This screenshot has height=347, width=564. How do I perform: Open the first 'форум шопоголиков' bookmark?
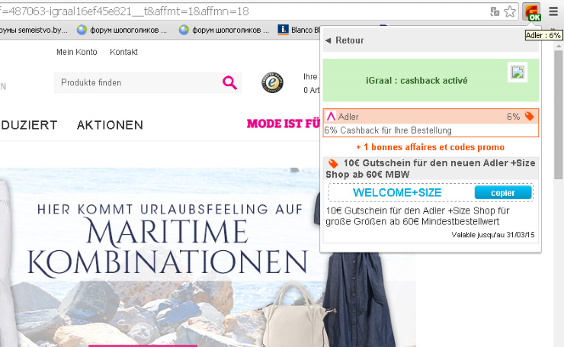[122, 30]
